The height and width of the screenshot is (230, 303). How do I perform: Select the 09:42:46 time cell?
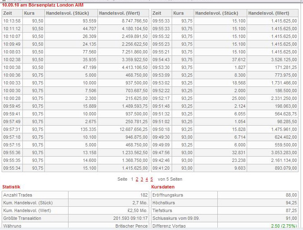tap(161, 160)
